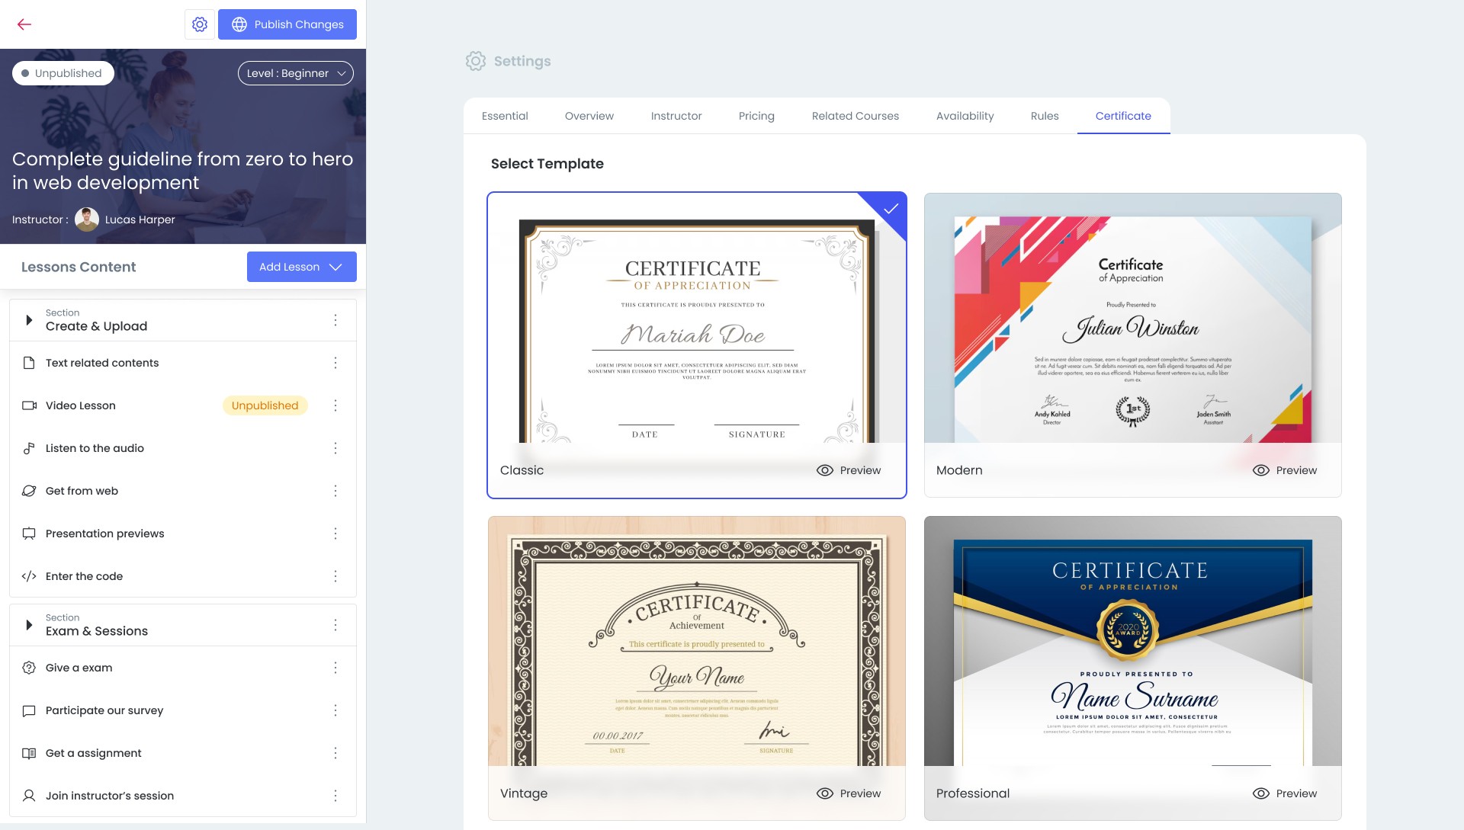Switch to the Availability tab
The width and height of the screenshot is (1464, 830).
(x=965, y=116)
